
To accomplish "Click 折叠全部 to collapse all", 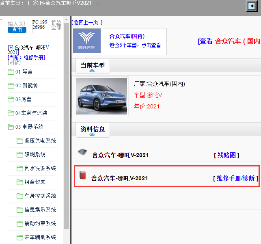I will point(56,25).
